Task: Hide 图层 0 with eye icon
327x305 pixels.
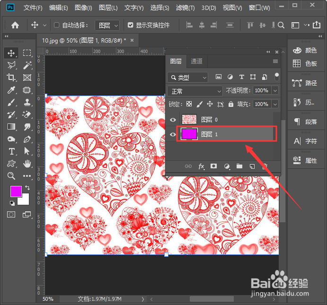Action: tap(173, 120)
